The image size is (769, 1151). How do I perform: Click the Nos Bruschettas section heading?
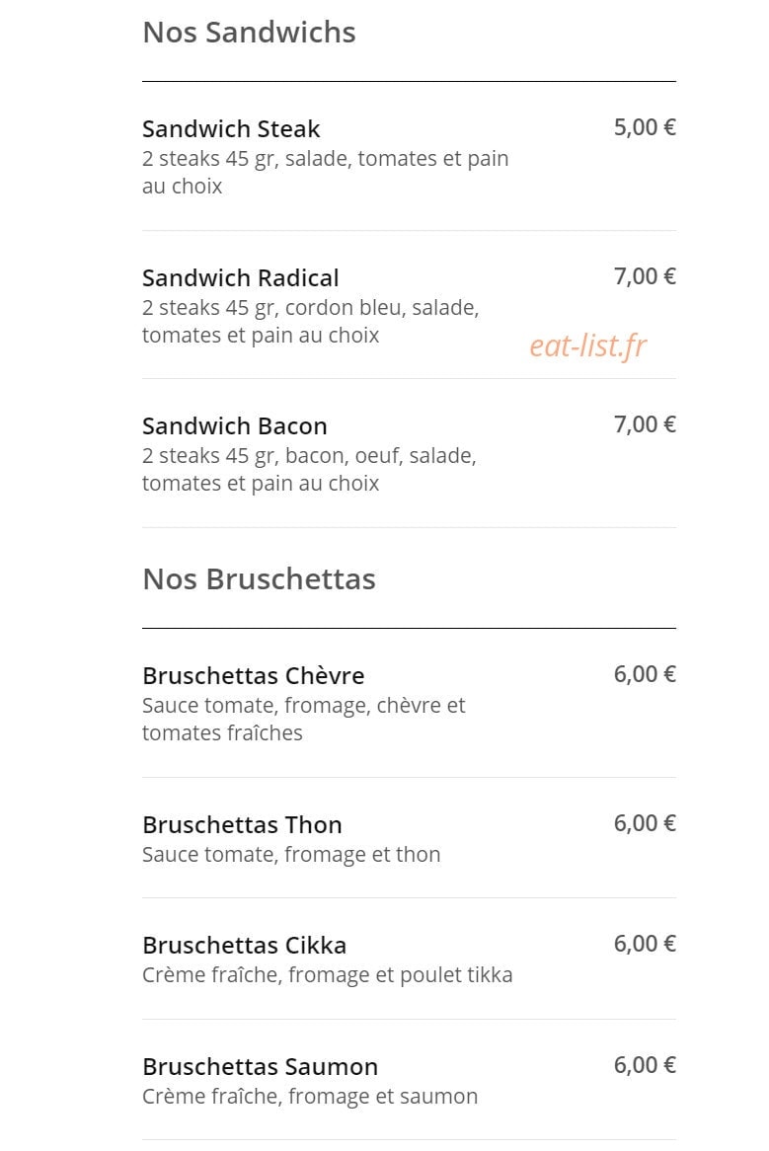click(259, 579)
